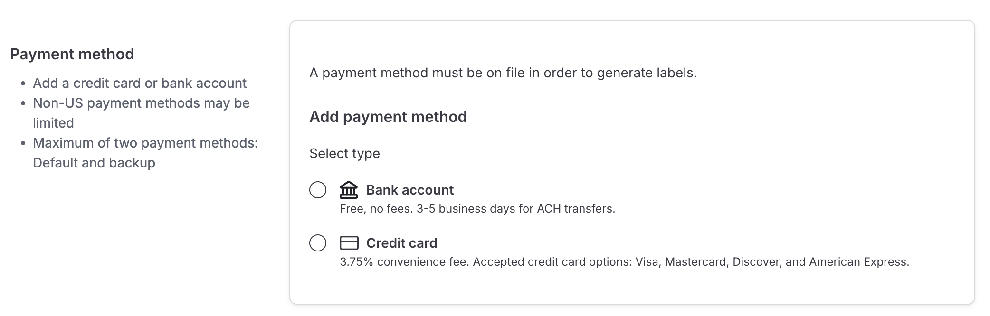Click the "Add payment method" heading
This screenshot has height=316, width=990.
click(388, 117)
